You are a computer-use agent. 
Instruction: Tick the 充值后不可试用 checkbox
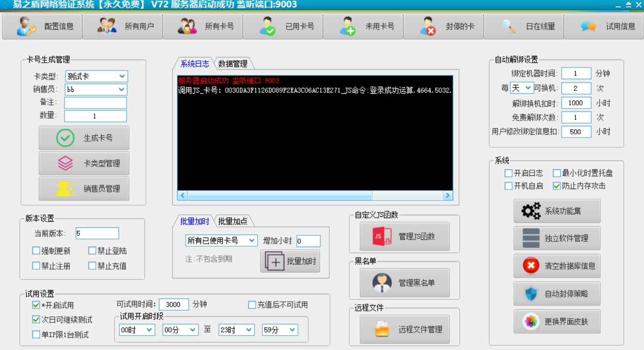(252, 305)
